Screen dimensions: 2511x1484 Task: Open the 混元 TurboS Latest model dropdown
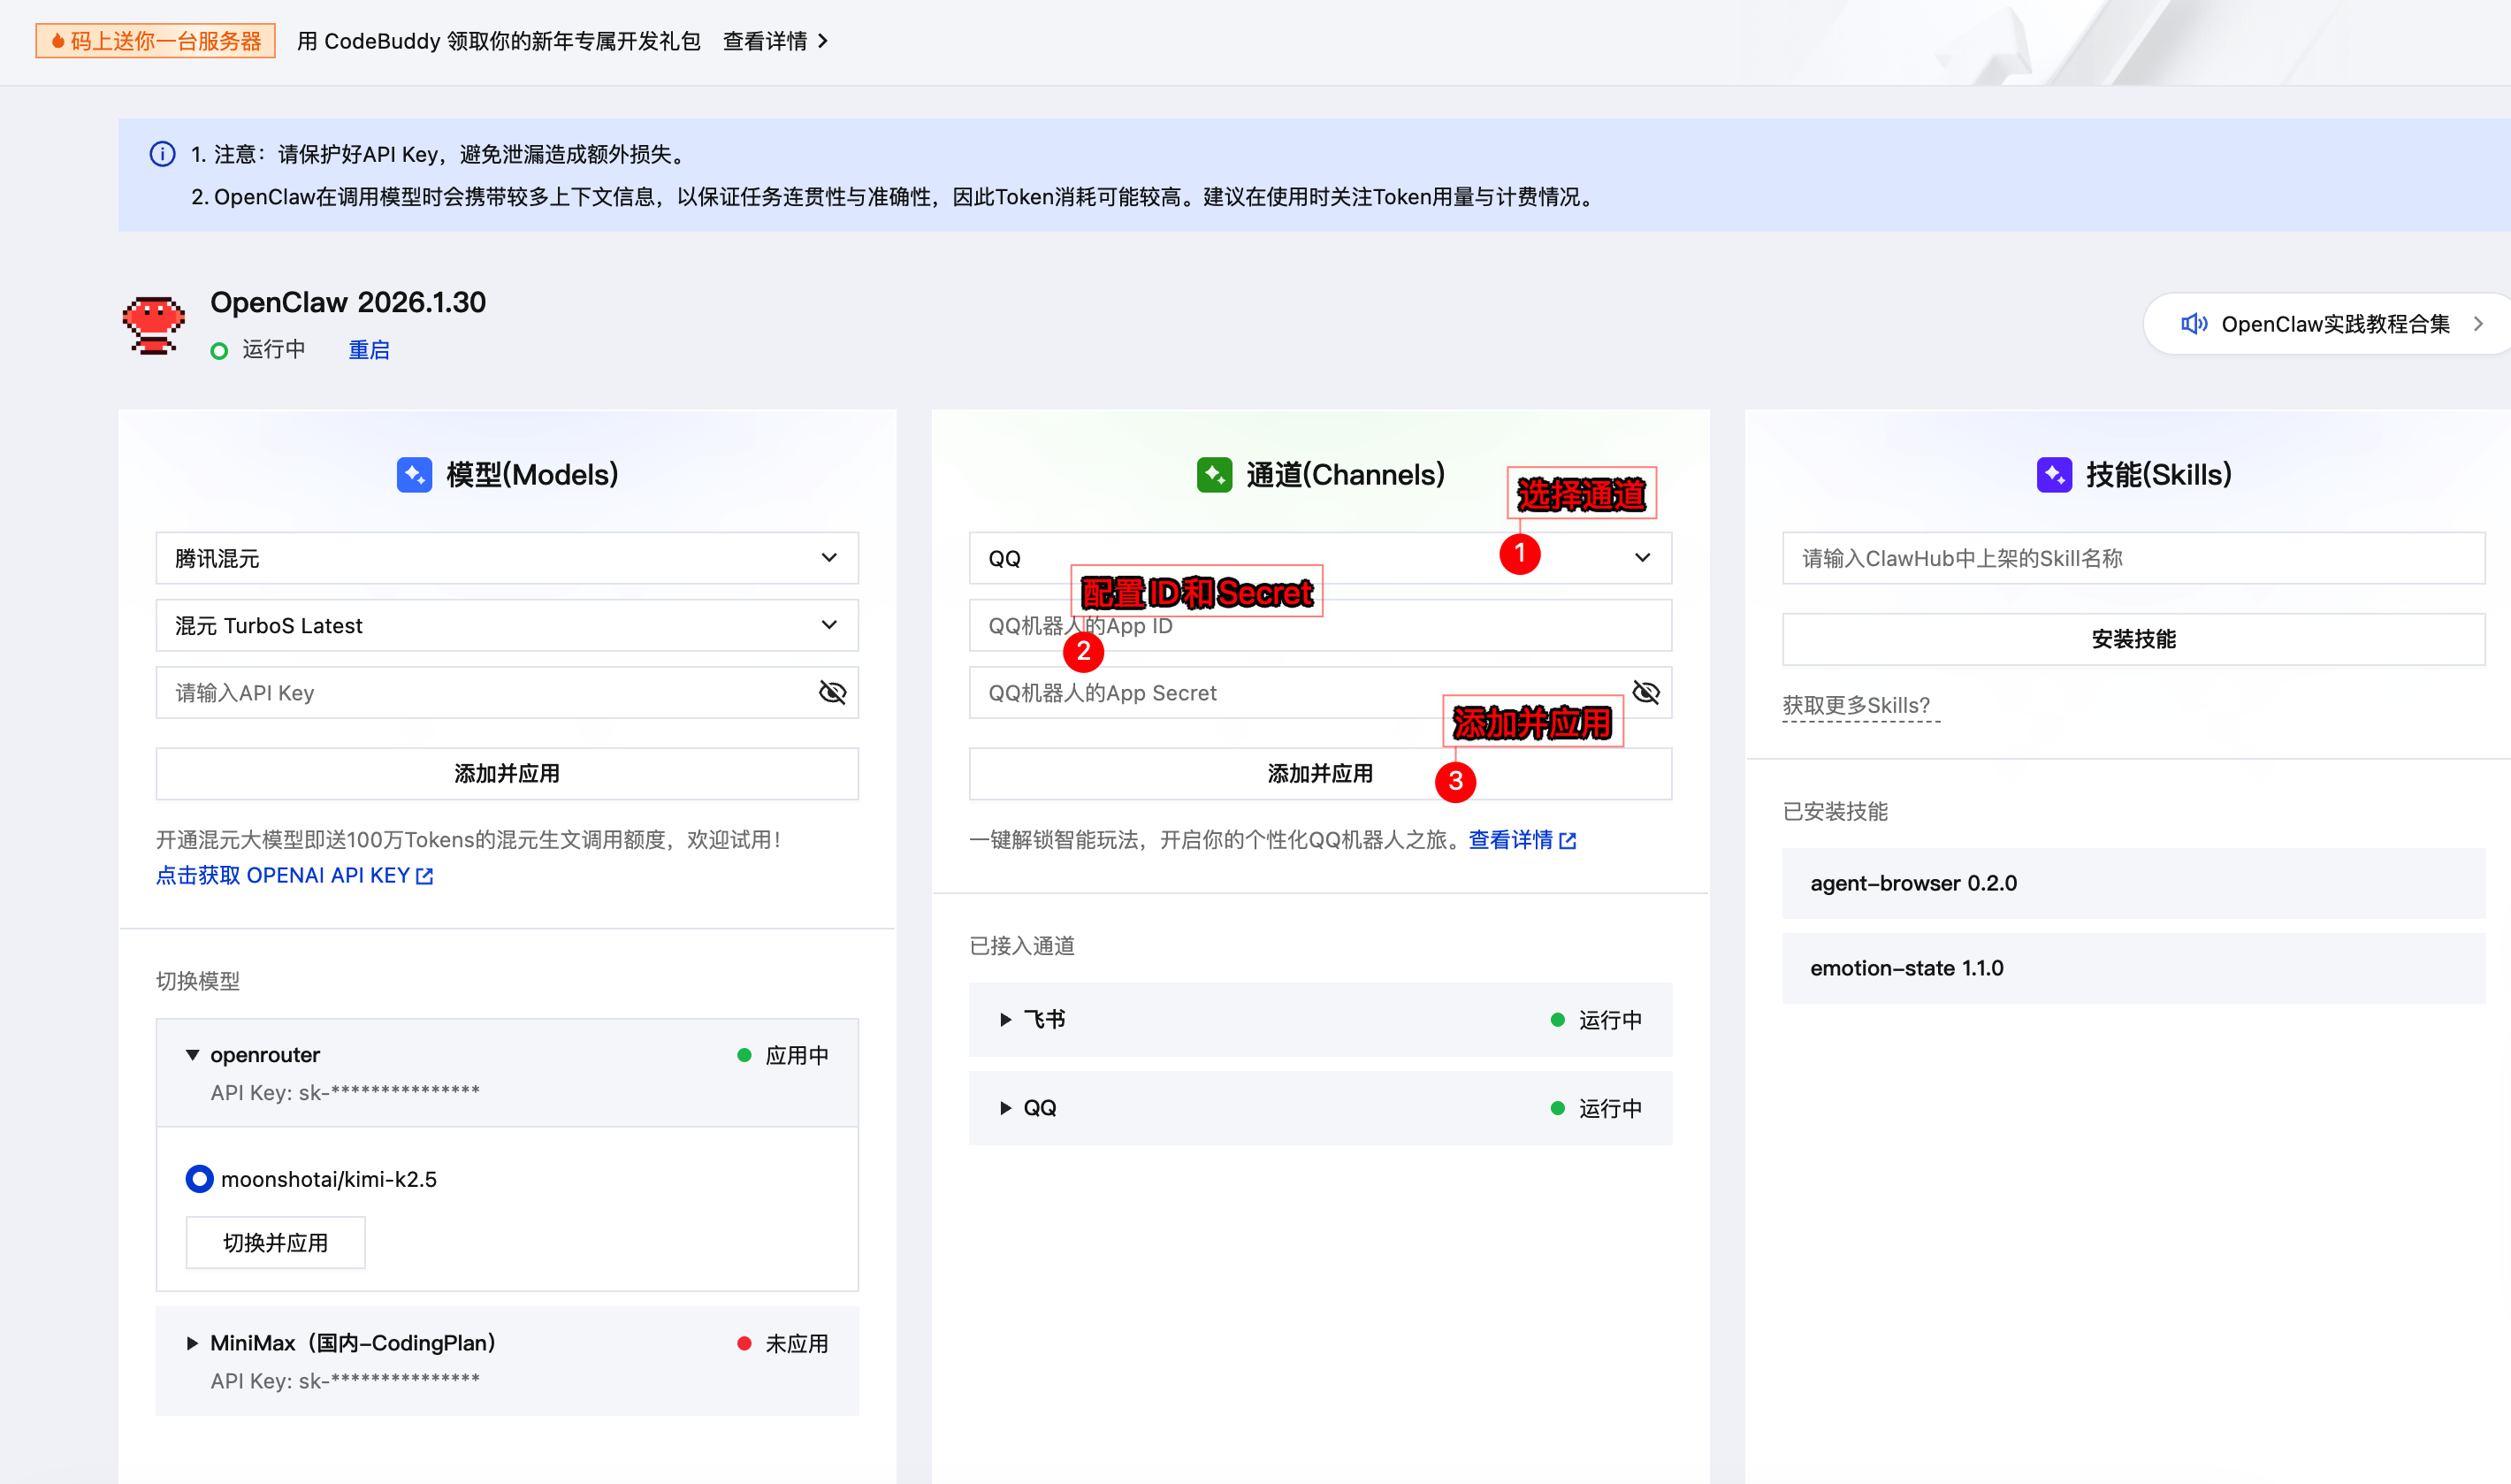tap(507, 625)
